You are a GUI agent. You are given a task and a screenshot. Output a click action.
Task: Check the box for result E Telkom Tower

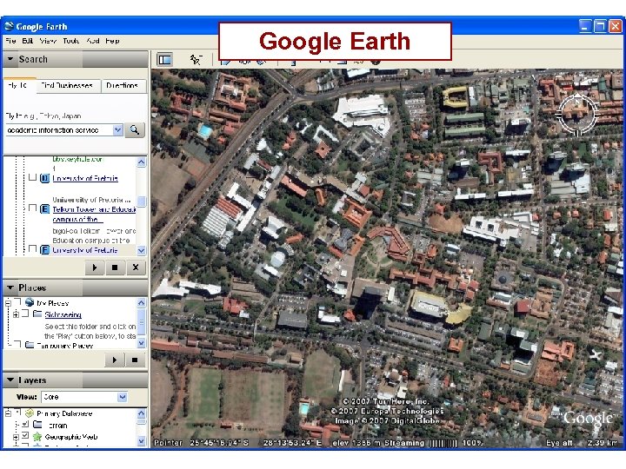(x=33, y=208)
